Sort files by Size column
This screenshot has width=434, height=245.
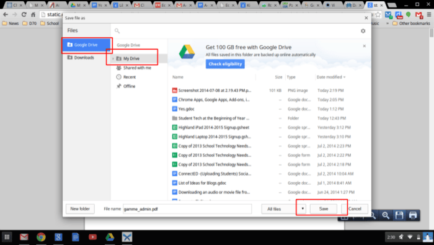pyautogui.click(x=278, y=77)
